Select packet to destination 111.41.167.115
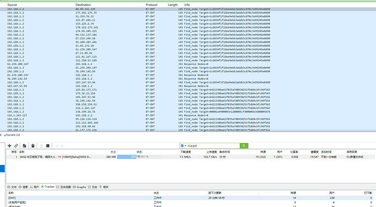Screen dimensions: 376x207 (x=188, y=57)
